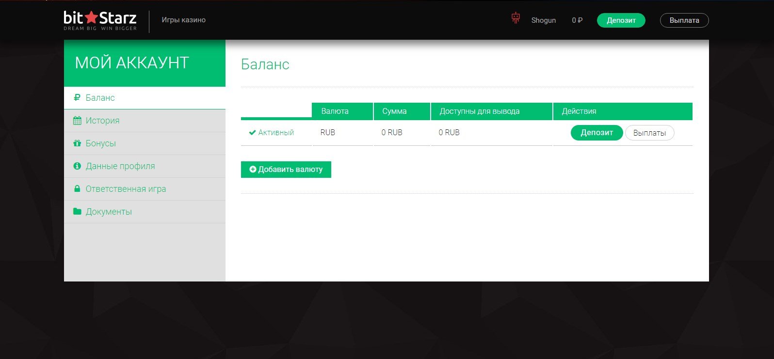Click the ruble icon beside Баланс
774x359 pixels.
tap(77, 97)
